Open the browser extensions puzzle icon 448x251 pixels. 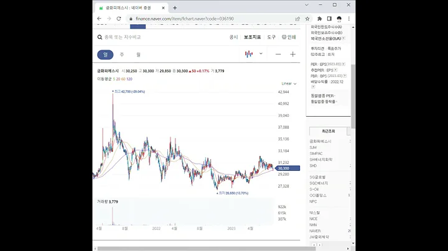(319, 19)
